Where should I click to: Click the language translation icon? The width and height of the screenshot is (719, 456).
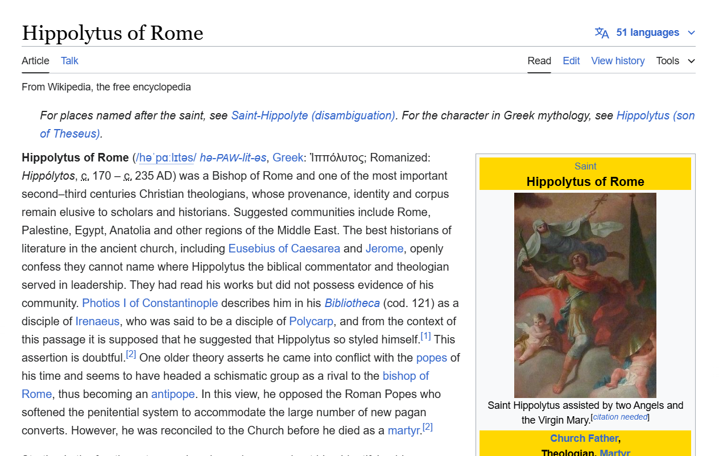pos(602,32)
